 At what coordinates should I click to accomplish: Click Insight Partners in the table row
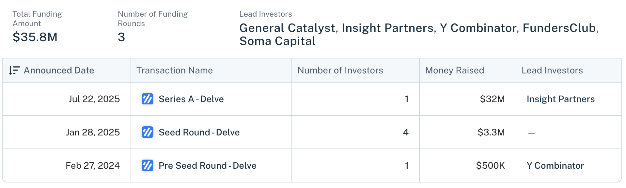pos(560,99)
